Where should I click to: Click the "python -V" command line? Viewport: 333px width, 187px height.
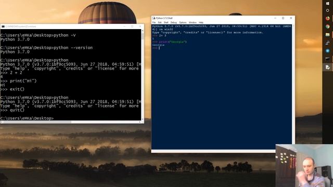pyautogui.click(x=38, y=35)
